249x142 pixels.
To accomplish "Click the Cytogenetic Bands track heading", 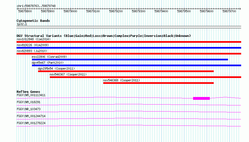I will pos(33,21).
